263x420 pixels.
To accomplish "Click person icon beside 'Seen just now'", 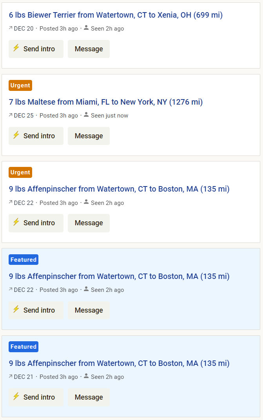I will pyautogui.click(x=86, y=115).
